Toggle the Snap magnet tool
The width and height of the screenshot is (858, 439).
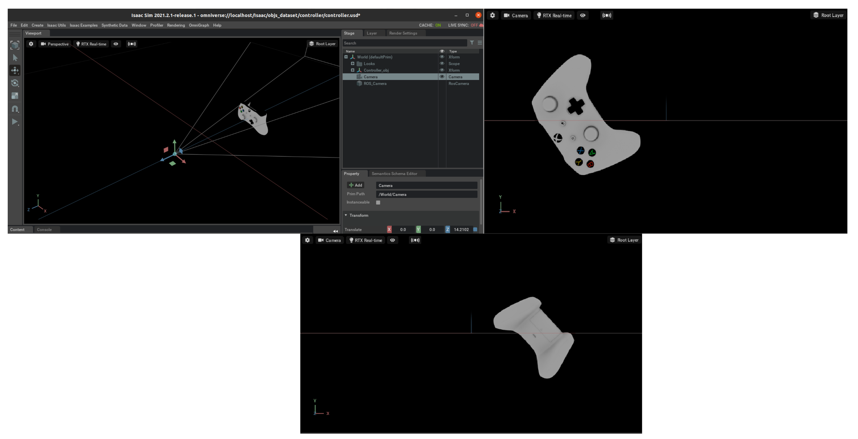[15, 109]
